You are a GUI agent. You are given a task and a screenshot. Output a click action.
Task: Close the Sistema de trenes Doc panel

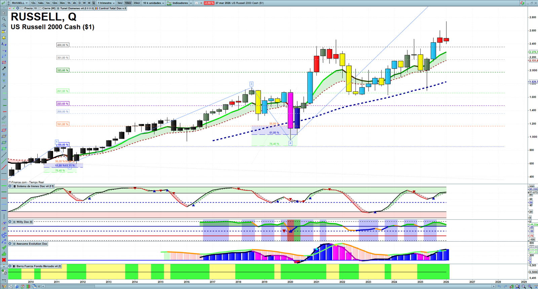coord(10,186)
